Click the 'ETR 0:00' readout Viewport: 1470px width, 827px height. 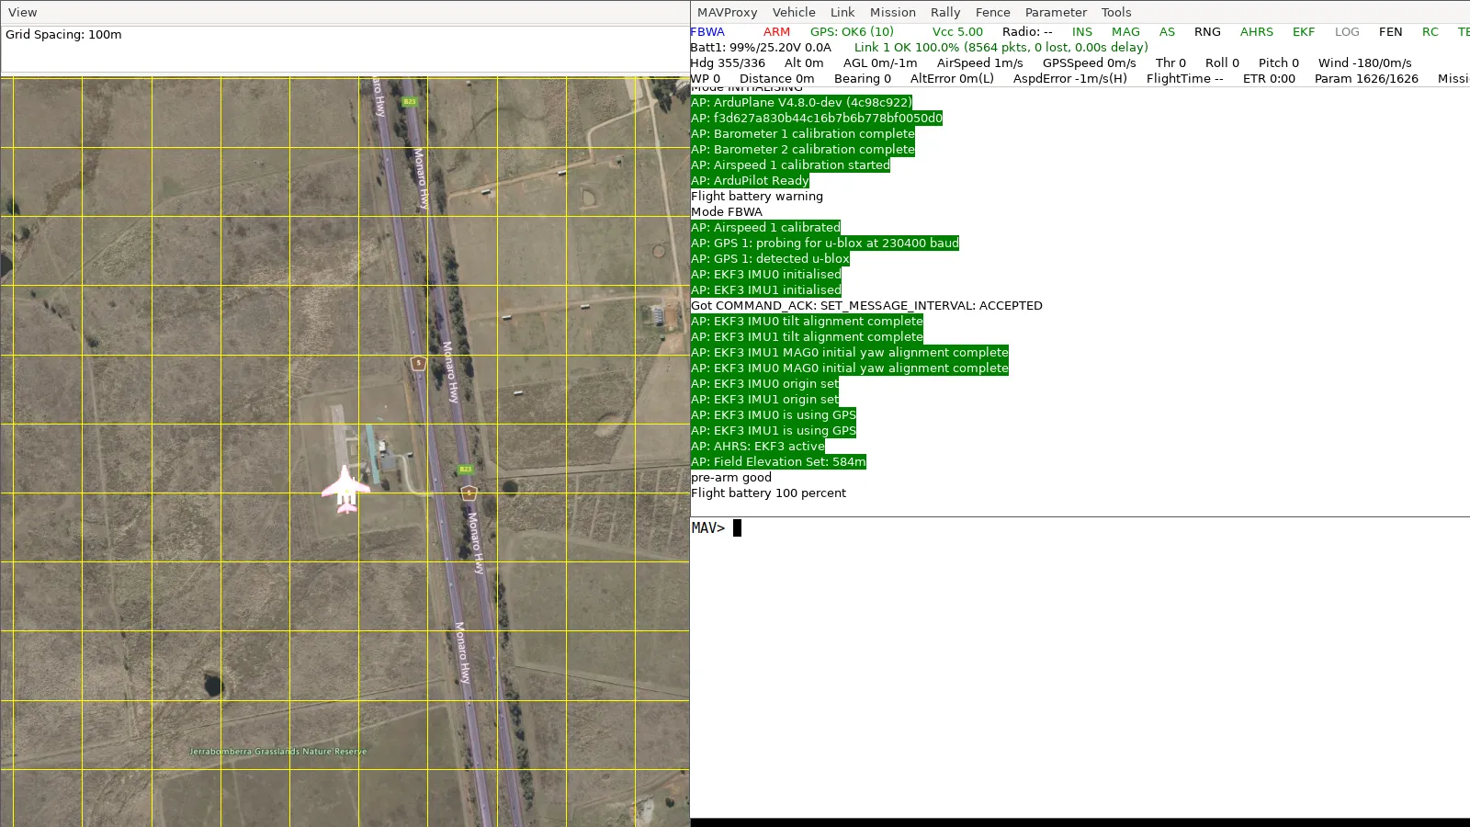[x=1269, y=79]
